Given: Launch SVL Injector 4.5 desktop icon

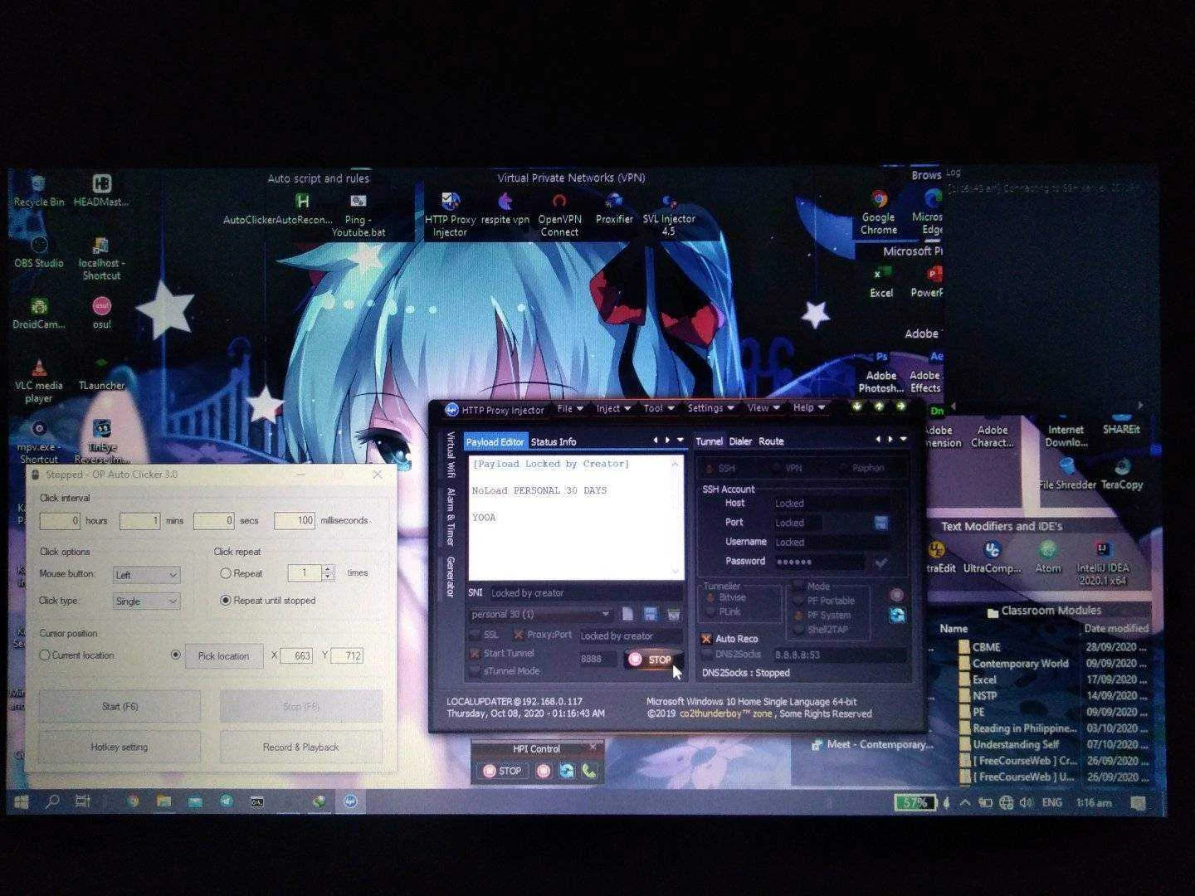Looking at the screenshot, I should (669, 214).
